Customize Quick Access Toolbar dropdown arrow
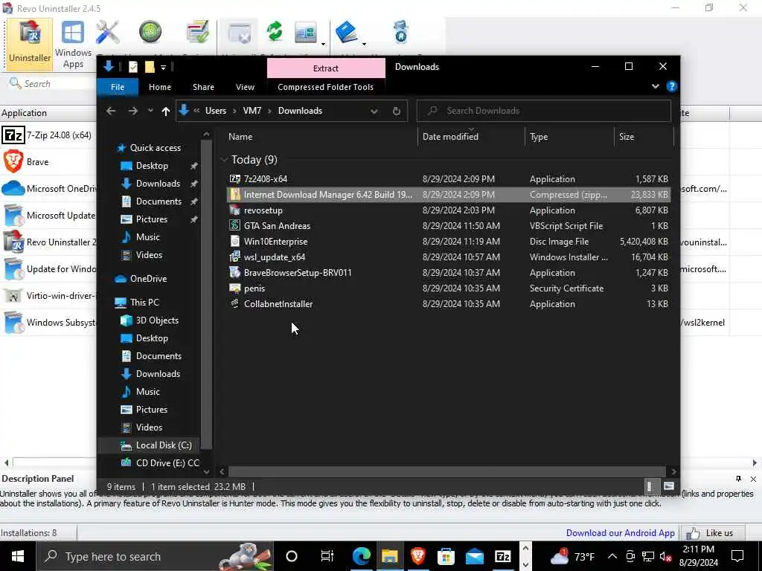The width and height of the screenshot is (762, 571). pyautogui.click(x=163, y=67)
